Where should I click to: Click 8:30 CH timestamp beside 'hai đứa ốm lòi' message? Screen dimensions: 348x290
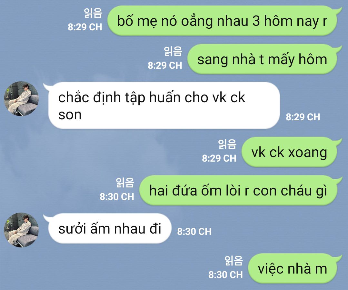pyautogui.click(x=117, y=197)
